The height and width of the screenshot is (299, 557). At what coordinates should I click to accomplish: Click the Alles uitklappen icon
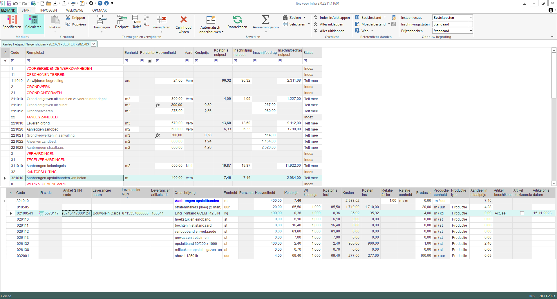(316, 31)
